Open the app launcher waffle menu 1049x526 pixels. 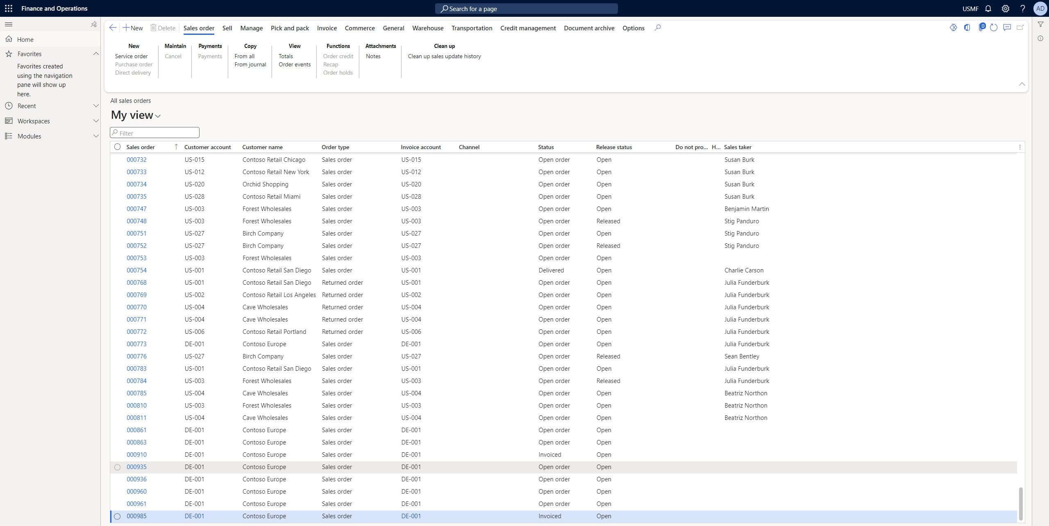point(8,8)
